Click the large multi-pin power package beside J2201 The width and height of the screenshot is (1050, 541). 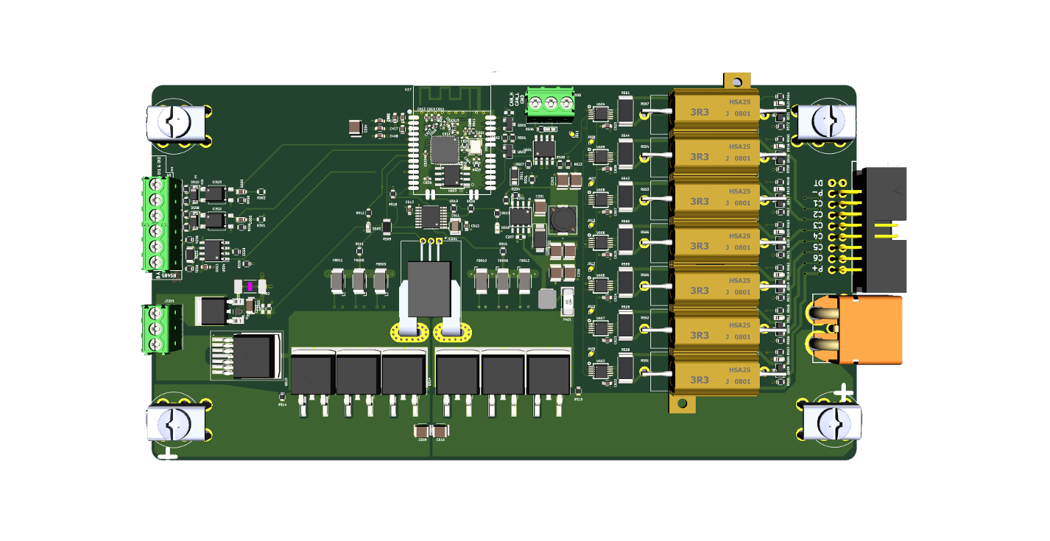click(x=247, y=356)
